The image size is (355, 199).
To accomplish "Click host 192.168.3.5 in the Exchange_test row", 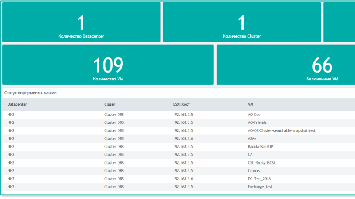I will [183, 187].
